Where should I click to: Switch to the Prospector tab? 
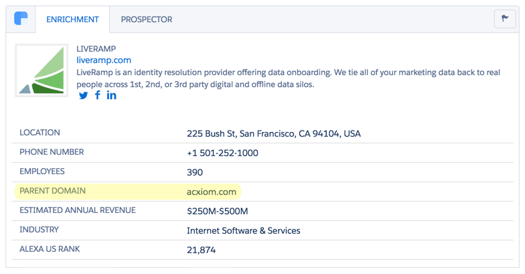(146, 19)
